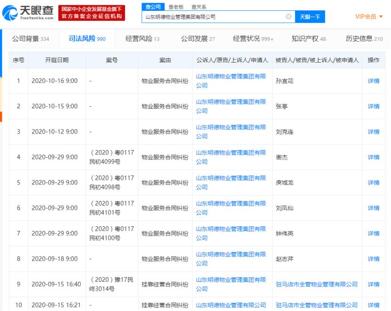This screenshot has width=391, height=311.
Task: Select defendant name 孙宜花
Action: 285,81
